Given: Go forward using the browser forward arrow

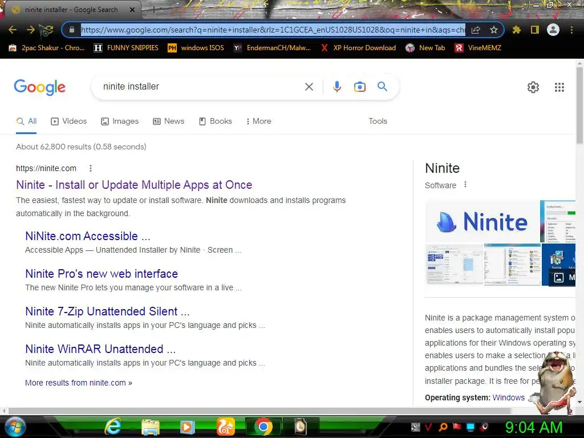Looking at the screenshot, I should (31, 30).
